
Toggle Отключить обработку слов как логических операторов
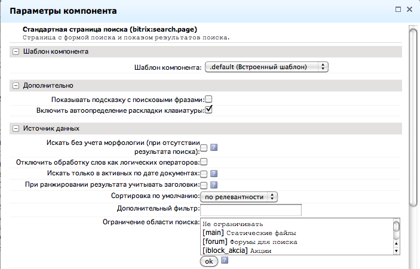204,162
